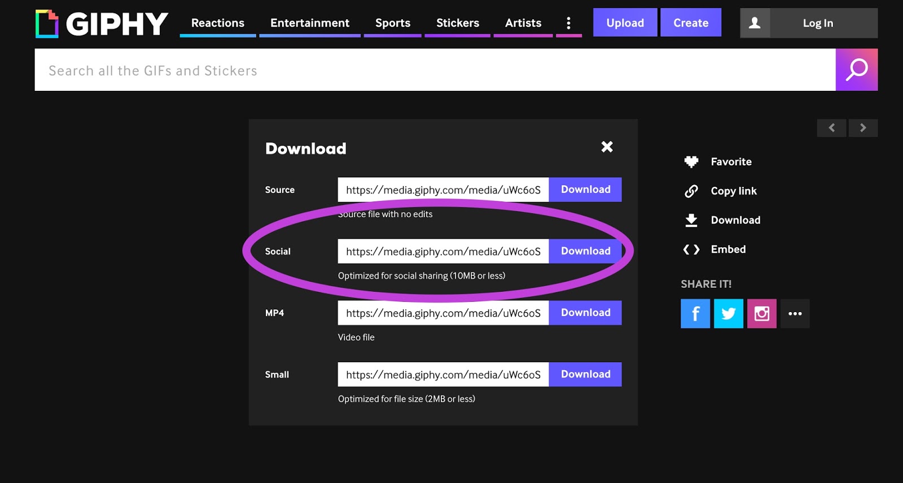Select the Social URL field
Image resolution: width=903 pixels, height=483 pixels.
[x=443, y=251]
